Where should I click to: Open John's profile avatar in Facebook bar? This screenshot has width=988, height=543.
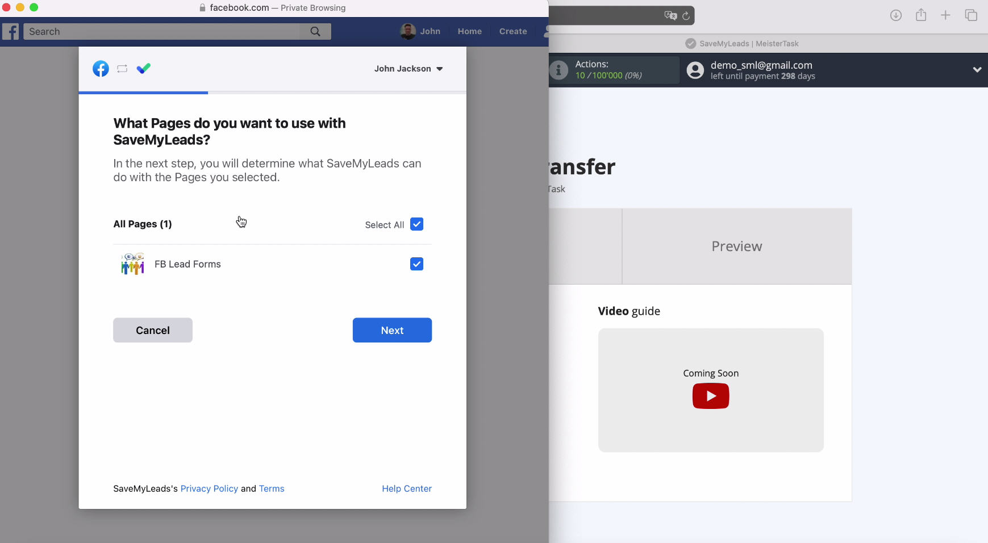point(407,31)
